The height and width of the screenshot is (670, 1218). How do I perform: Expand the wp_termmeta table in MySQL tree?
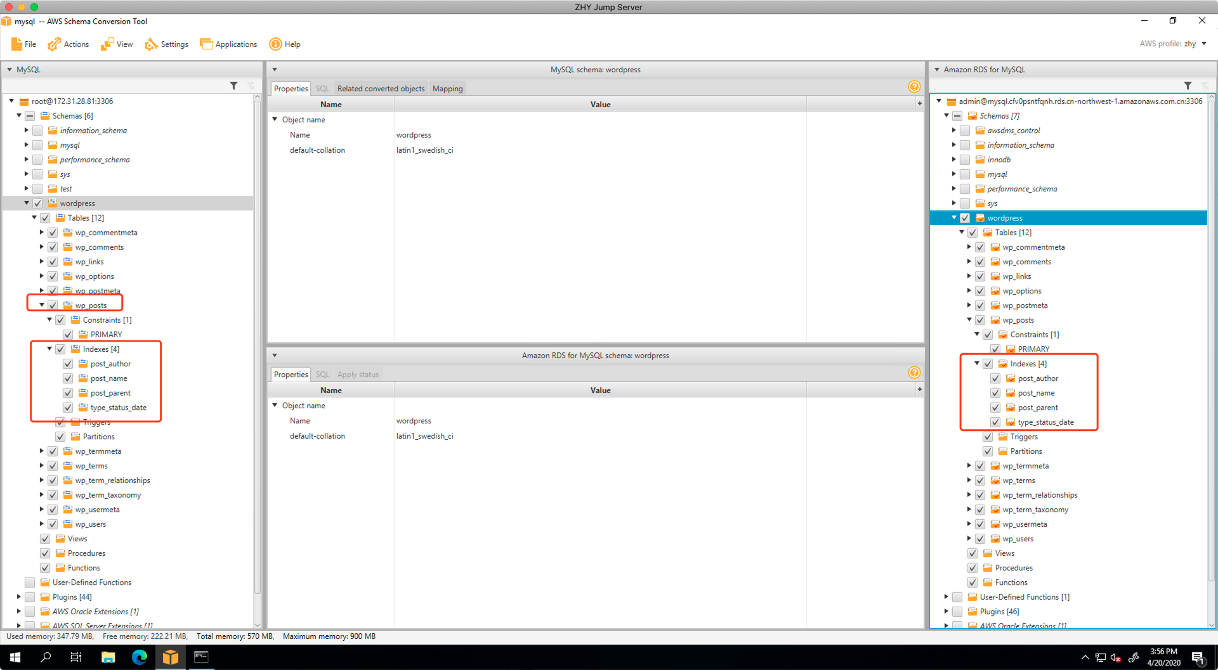(x=42, y=451)
